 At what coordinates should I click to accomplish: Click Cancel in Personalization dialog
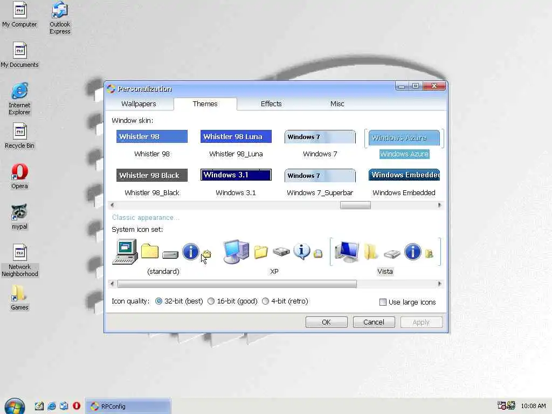click(374, 322)
